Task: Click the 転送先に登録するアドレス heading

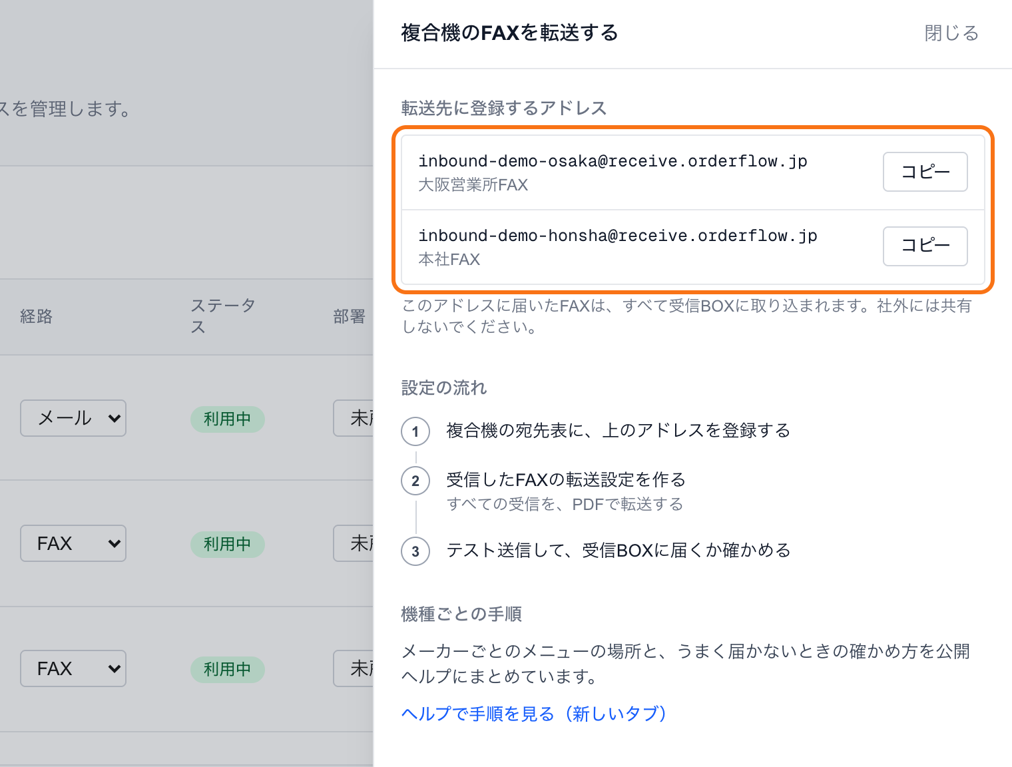Action: [504, 108]
